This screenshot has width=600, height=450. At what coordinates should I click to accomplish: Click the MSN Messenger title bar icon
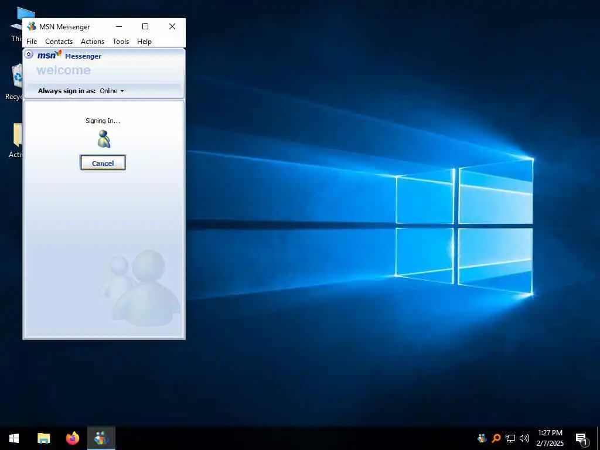(32, 26)
